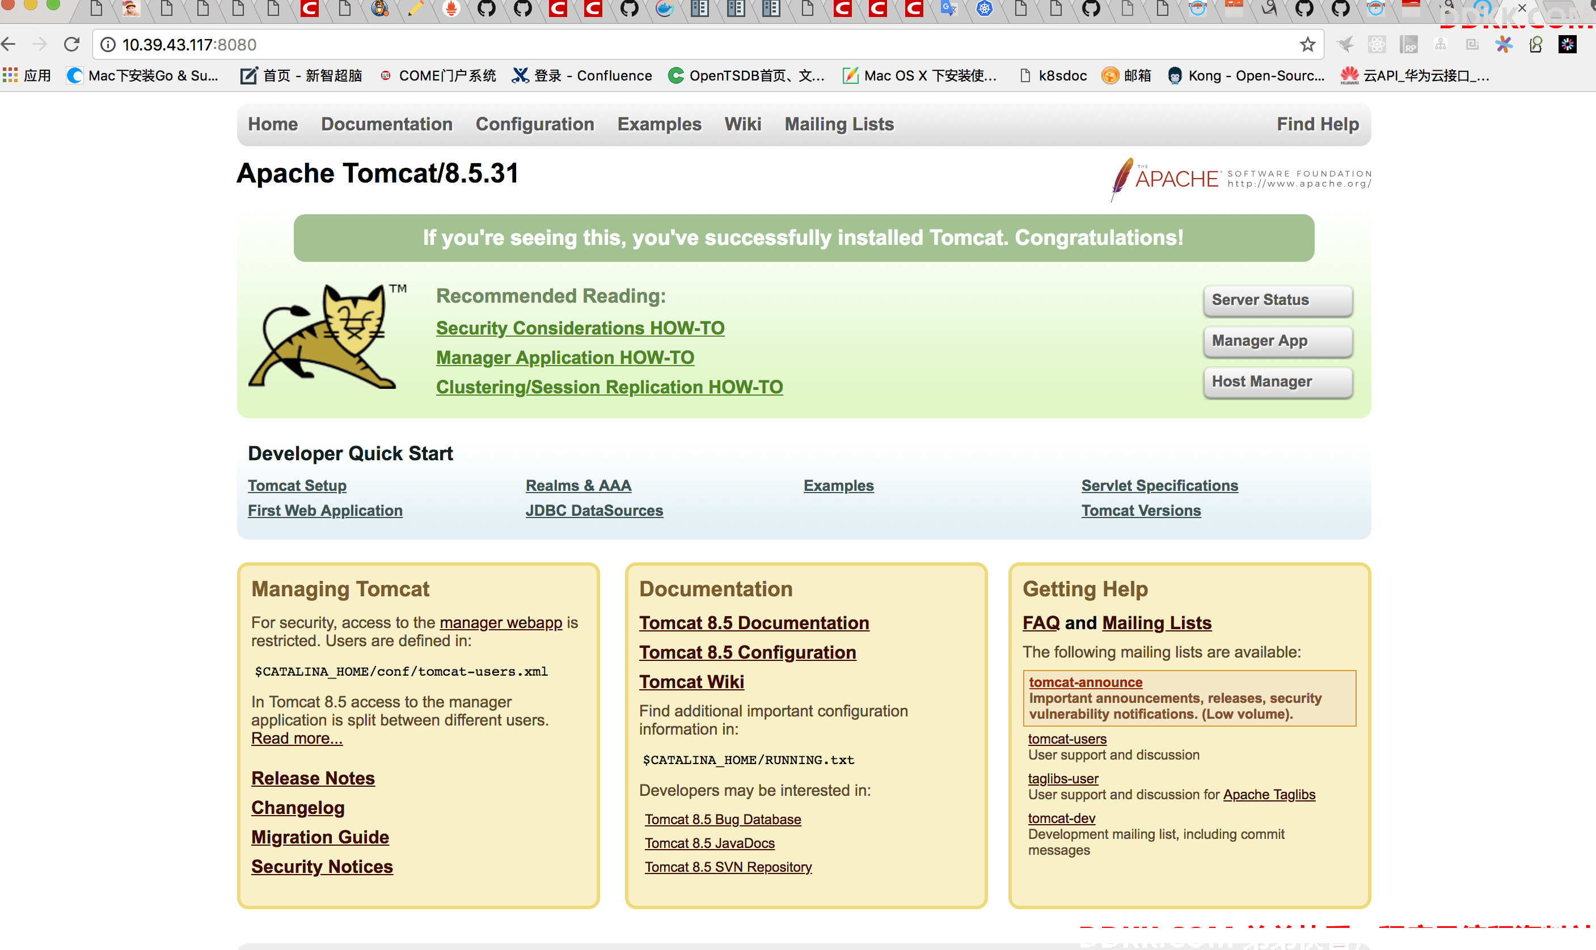Click the Apache Software Foundation logo
1596x950 pixels.
coord(1240,179)
